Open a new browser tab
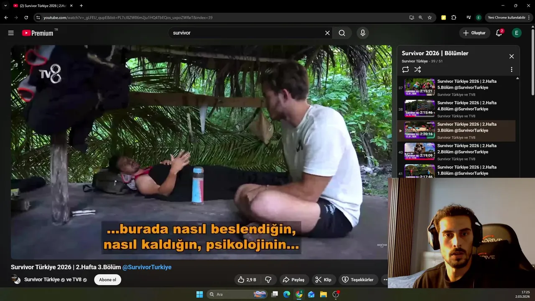This screenshot has width=535, height=301. point(81,6)
